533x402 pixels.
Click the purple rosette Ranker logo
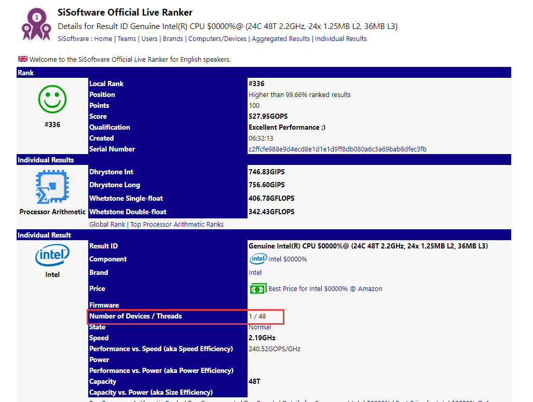(36, 24)
